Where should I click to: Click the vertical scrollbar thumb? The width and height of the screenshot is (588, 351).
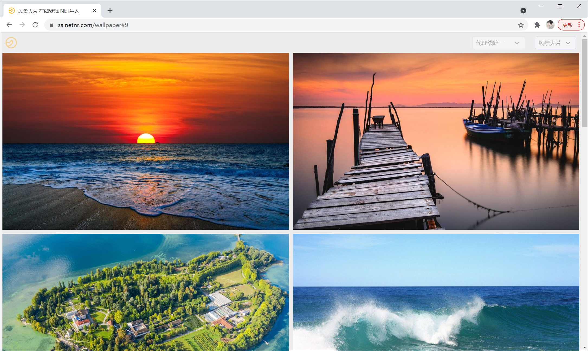click(x=584, y=83)
